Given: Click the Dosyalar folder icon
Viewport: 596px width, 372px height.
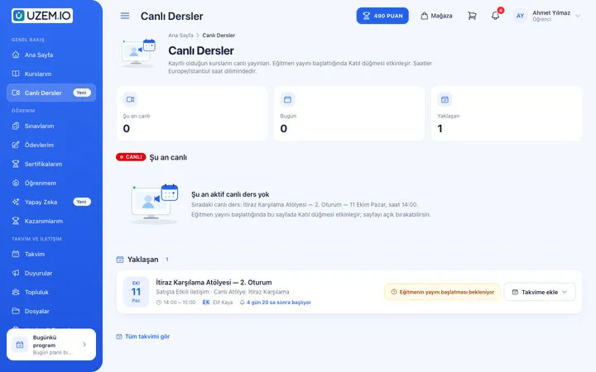Looking at the screenshot, I should click(x=16, y=311).
